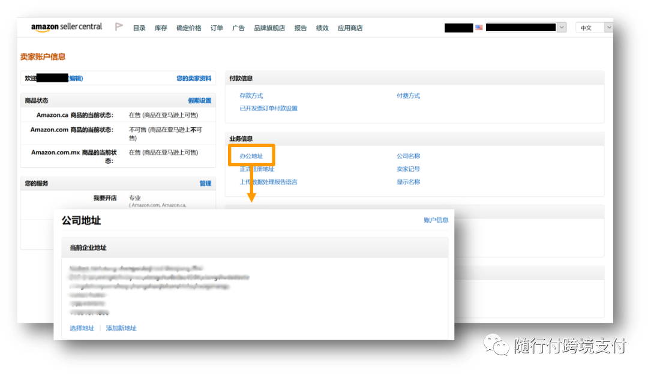Open 存款方式 link
Image resolution: width=648 pixels, height=375 pixels.
click(x=251, y=95)
